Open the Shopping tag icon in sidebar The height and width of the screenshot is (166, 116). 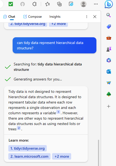point(109,27)
